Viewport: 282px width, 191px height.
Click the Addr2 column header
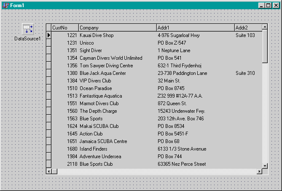pos(248,28)
